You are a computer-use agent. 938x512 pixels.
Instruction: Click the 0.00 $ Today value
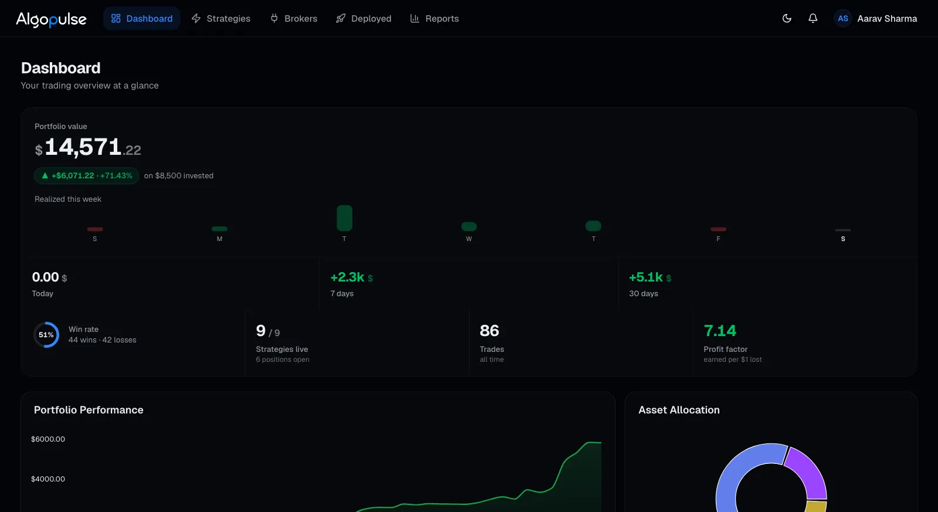49,277
